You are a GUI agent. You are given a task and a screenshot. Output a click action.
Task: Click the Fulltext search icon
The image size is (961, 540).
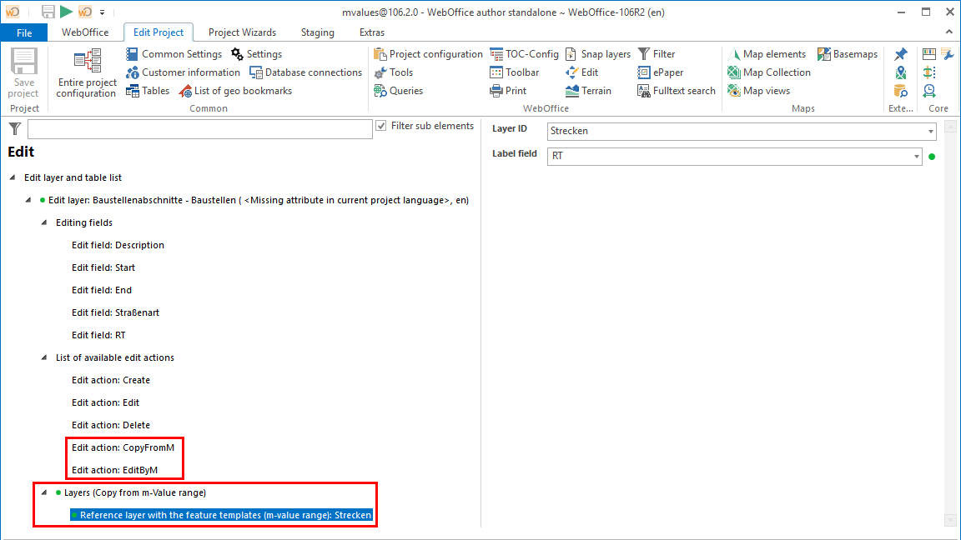click(676, 90)
